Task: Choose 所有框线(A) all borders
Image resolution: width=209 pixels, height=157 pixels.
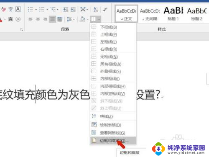Action: coord(113,64)
